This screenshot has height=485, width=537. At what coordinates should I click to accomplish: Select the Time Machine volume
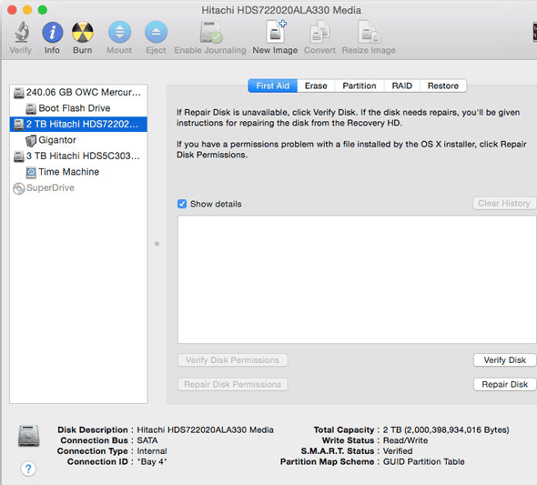(x=78, y=172)
